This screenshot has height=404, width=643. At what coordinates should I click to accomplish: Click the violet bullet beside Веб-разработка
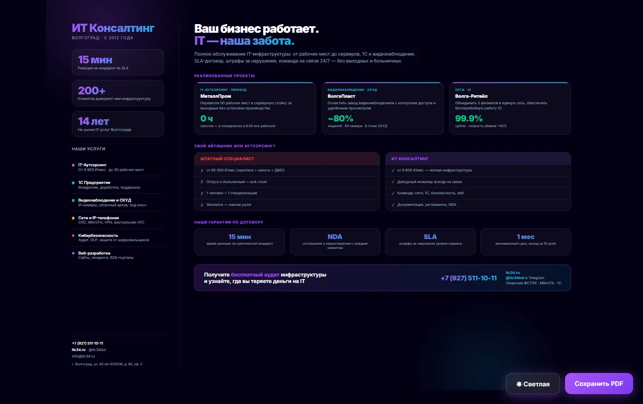(x=73, y=253)
